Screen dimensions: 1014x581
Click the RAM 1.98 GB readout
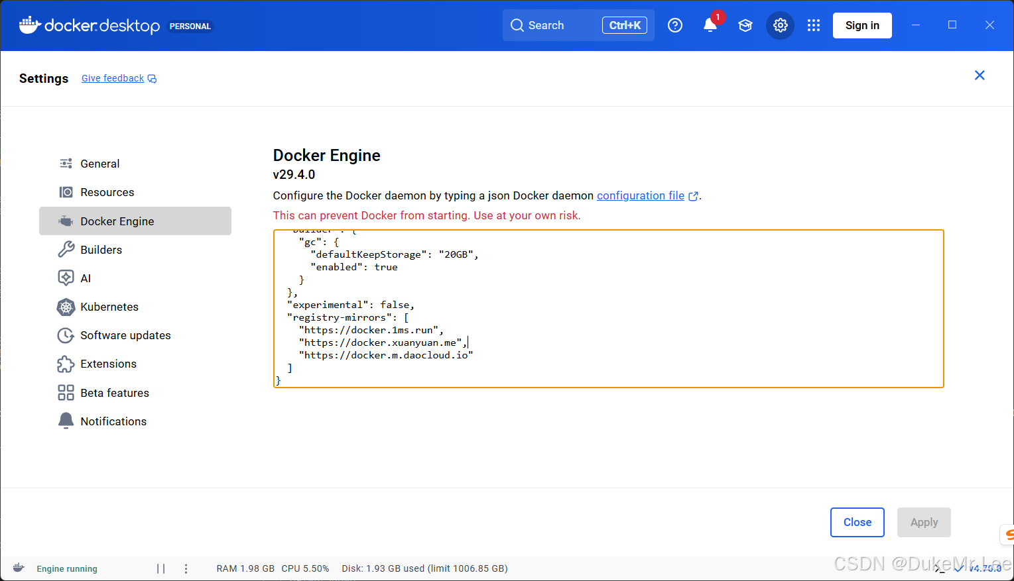pyautogui.click(x=245, y=568)
